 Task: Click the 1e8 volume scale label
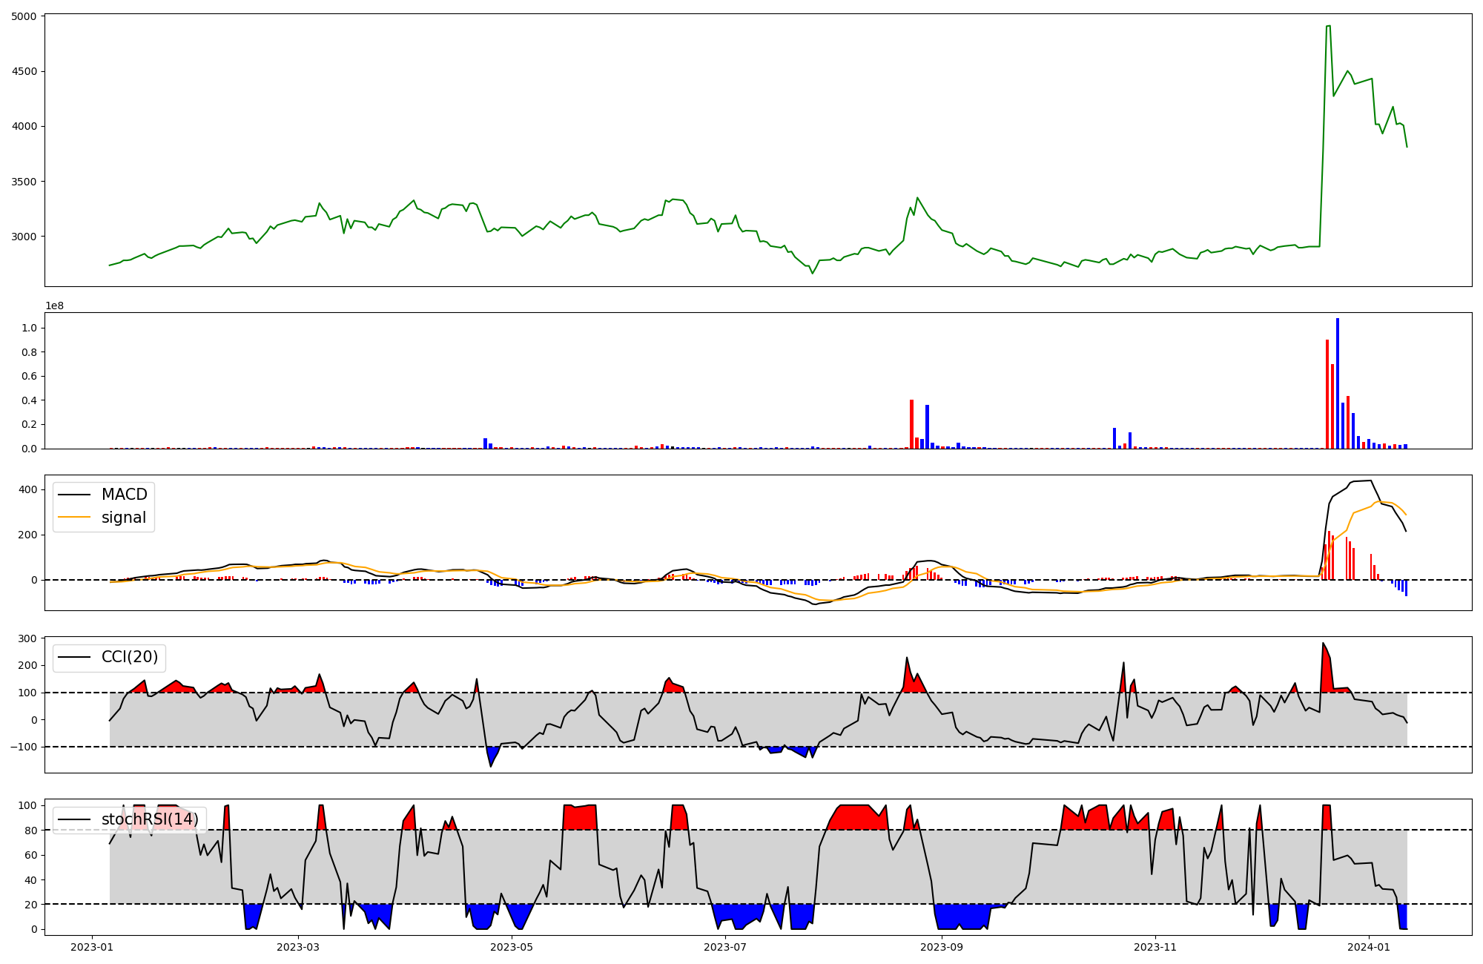point(55,306)
